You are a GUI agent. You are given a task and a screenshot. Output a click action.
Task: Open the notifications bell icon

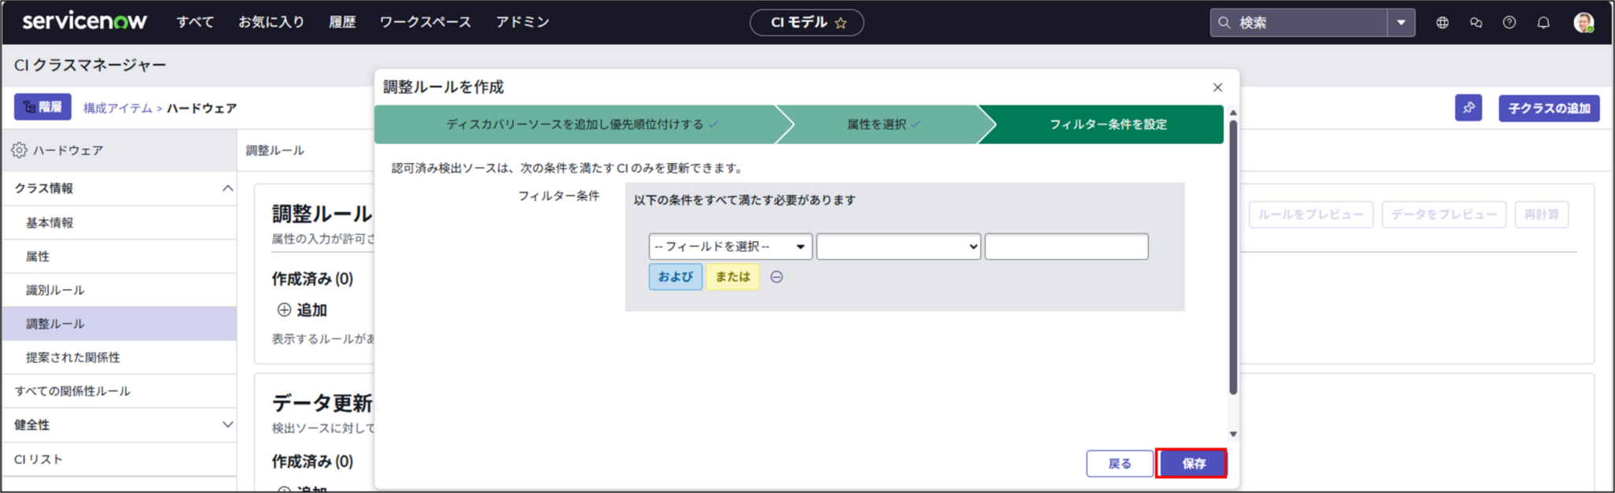pyautogui.click(x=1543, y=23)
